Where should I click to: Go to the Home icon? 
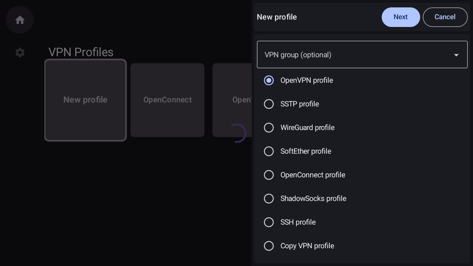click(x=20, y=20)
